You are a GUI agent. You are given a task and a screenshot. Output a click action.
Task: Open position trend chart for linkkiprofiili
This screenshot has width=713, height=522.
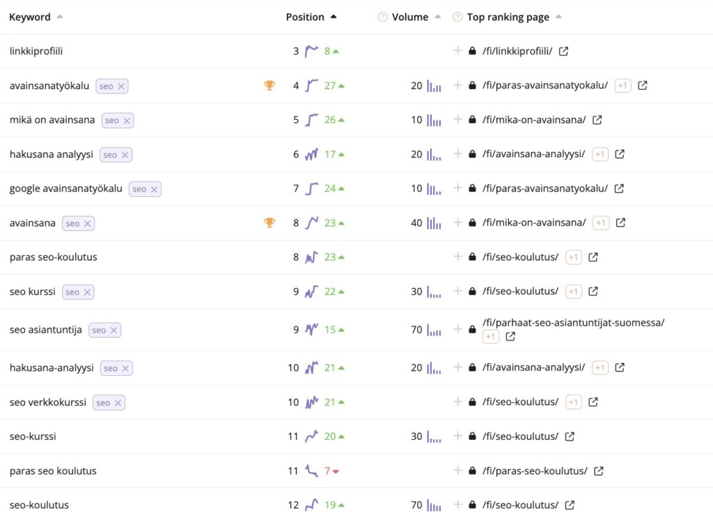pos(311,51)
